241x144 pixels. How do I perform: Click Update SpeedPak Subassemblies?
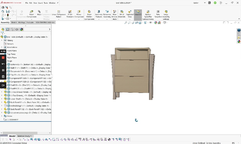[x=148, y=15]
